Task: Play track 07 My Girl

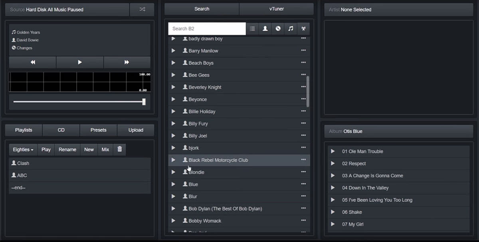Action: click(333, 224)
